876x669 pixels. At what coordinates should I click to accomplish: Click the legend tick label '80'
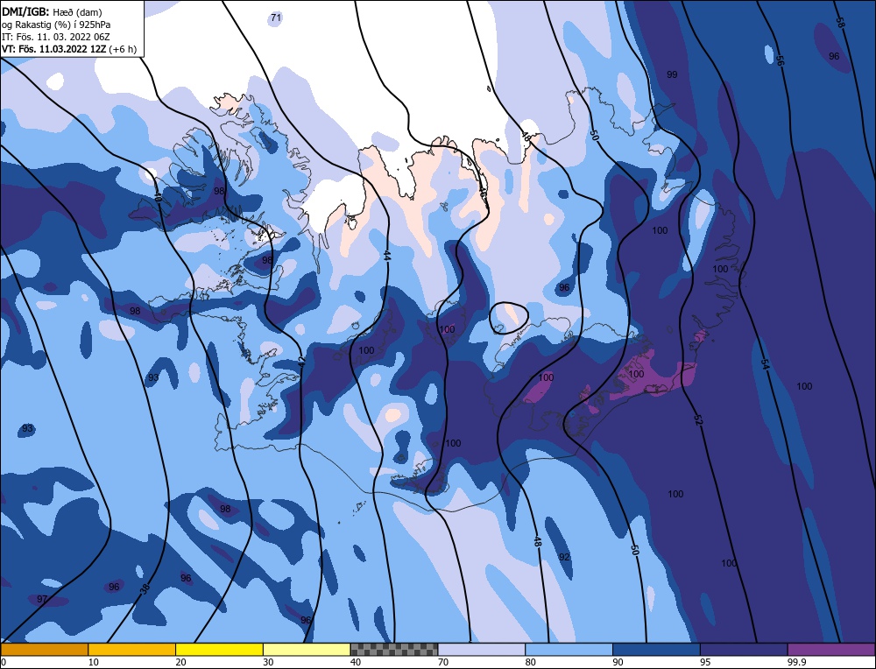pos(531,663)
